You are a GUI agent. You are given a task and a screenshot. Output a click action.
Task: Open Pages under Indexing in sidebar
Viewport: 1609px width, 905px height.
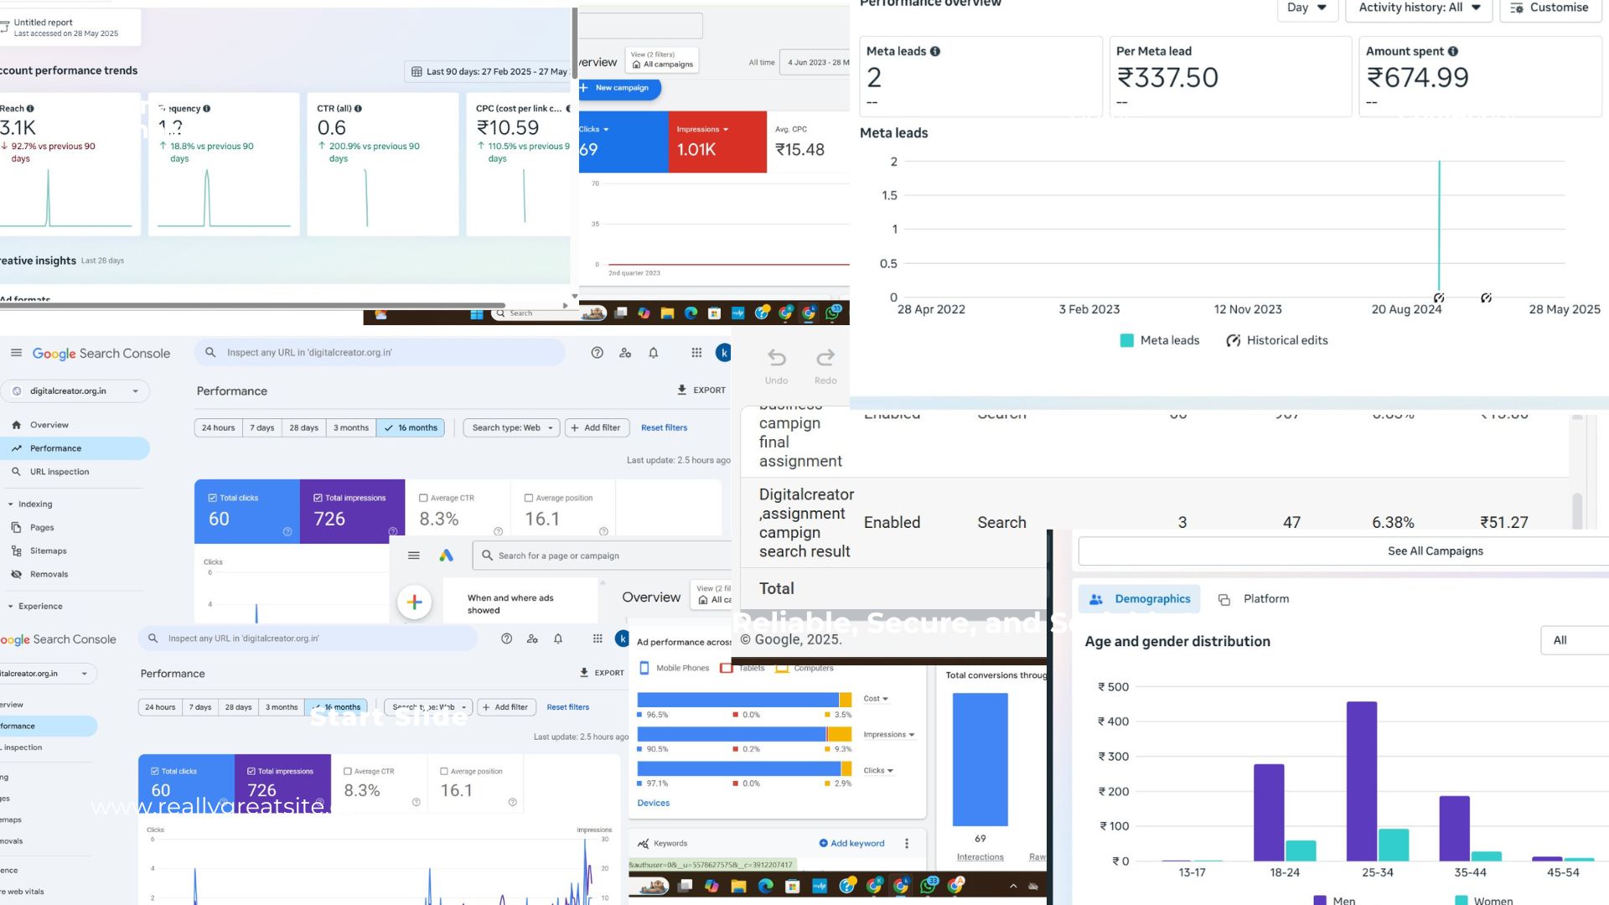(42, 528)
